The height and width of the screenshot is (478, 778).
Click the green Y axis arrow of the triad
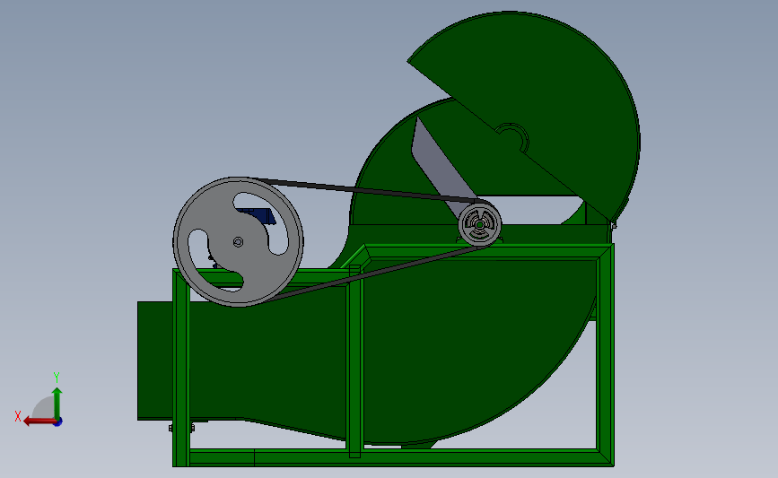coord(57,403)
